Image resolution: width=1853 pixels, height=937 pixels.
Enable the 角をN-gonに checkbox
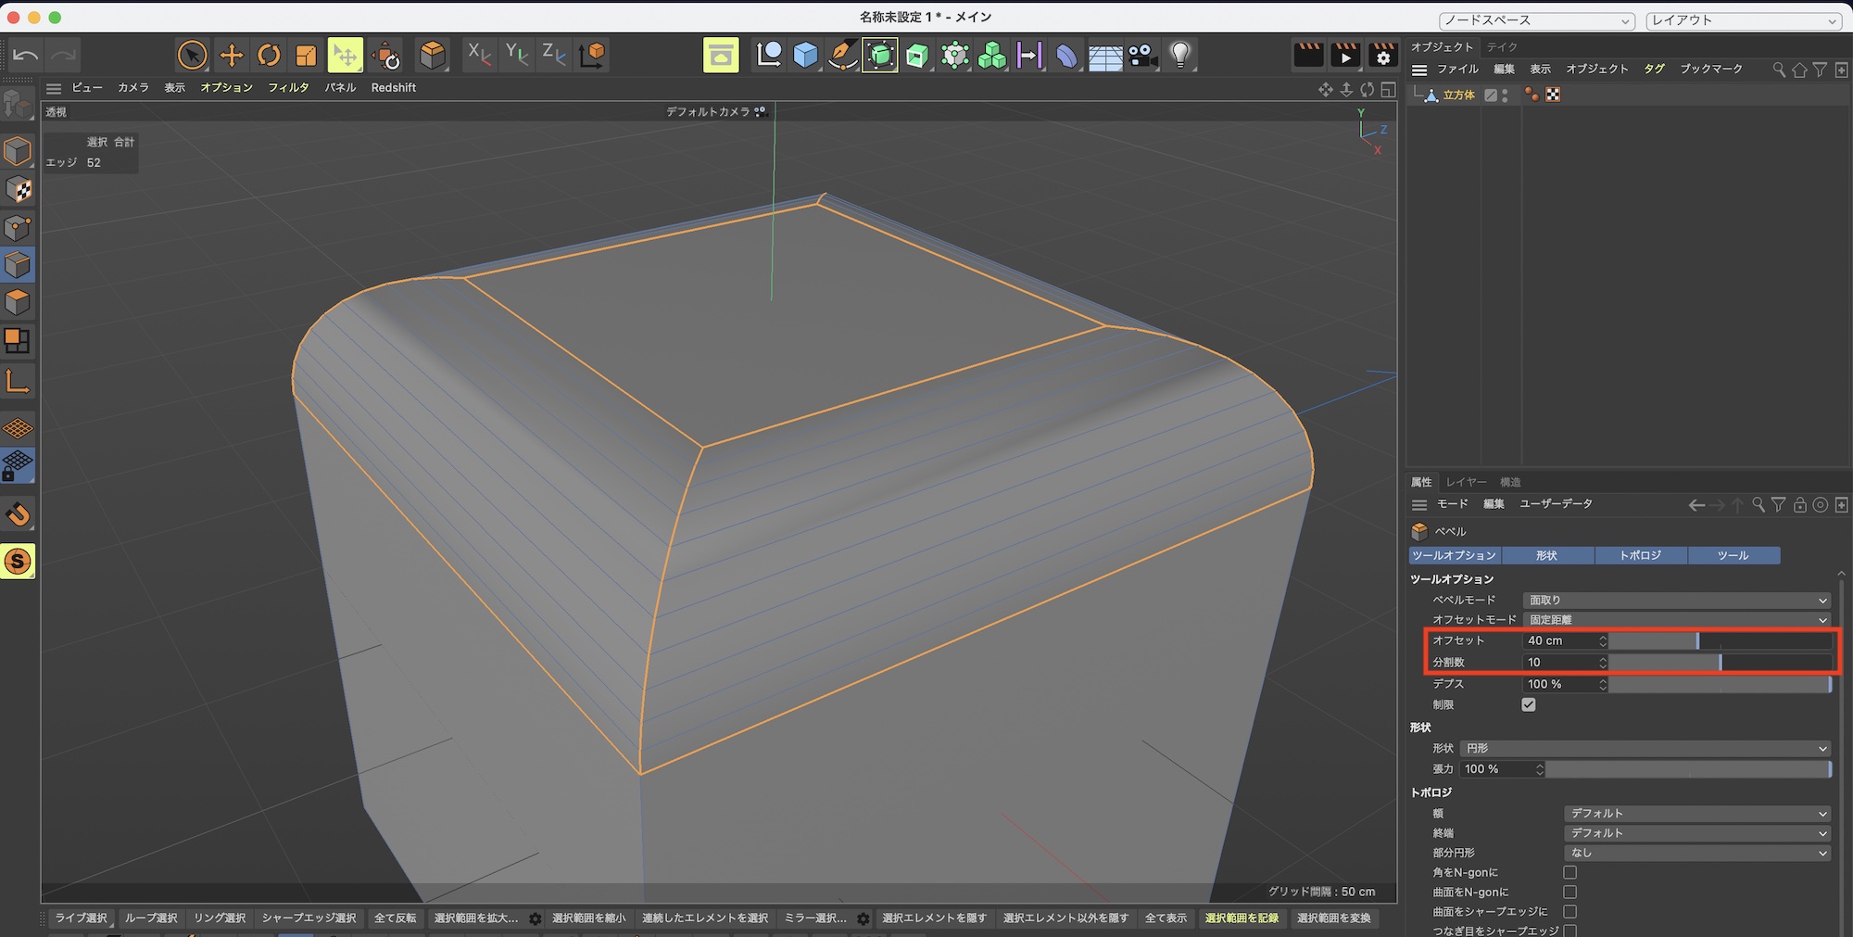click(1569, 872)
